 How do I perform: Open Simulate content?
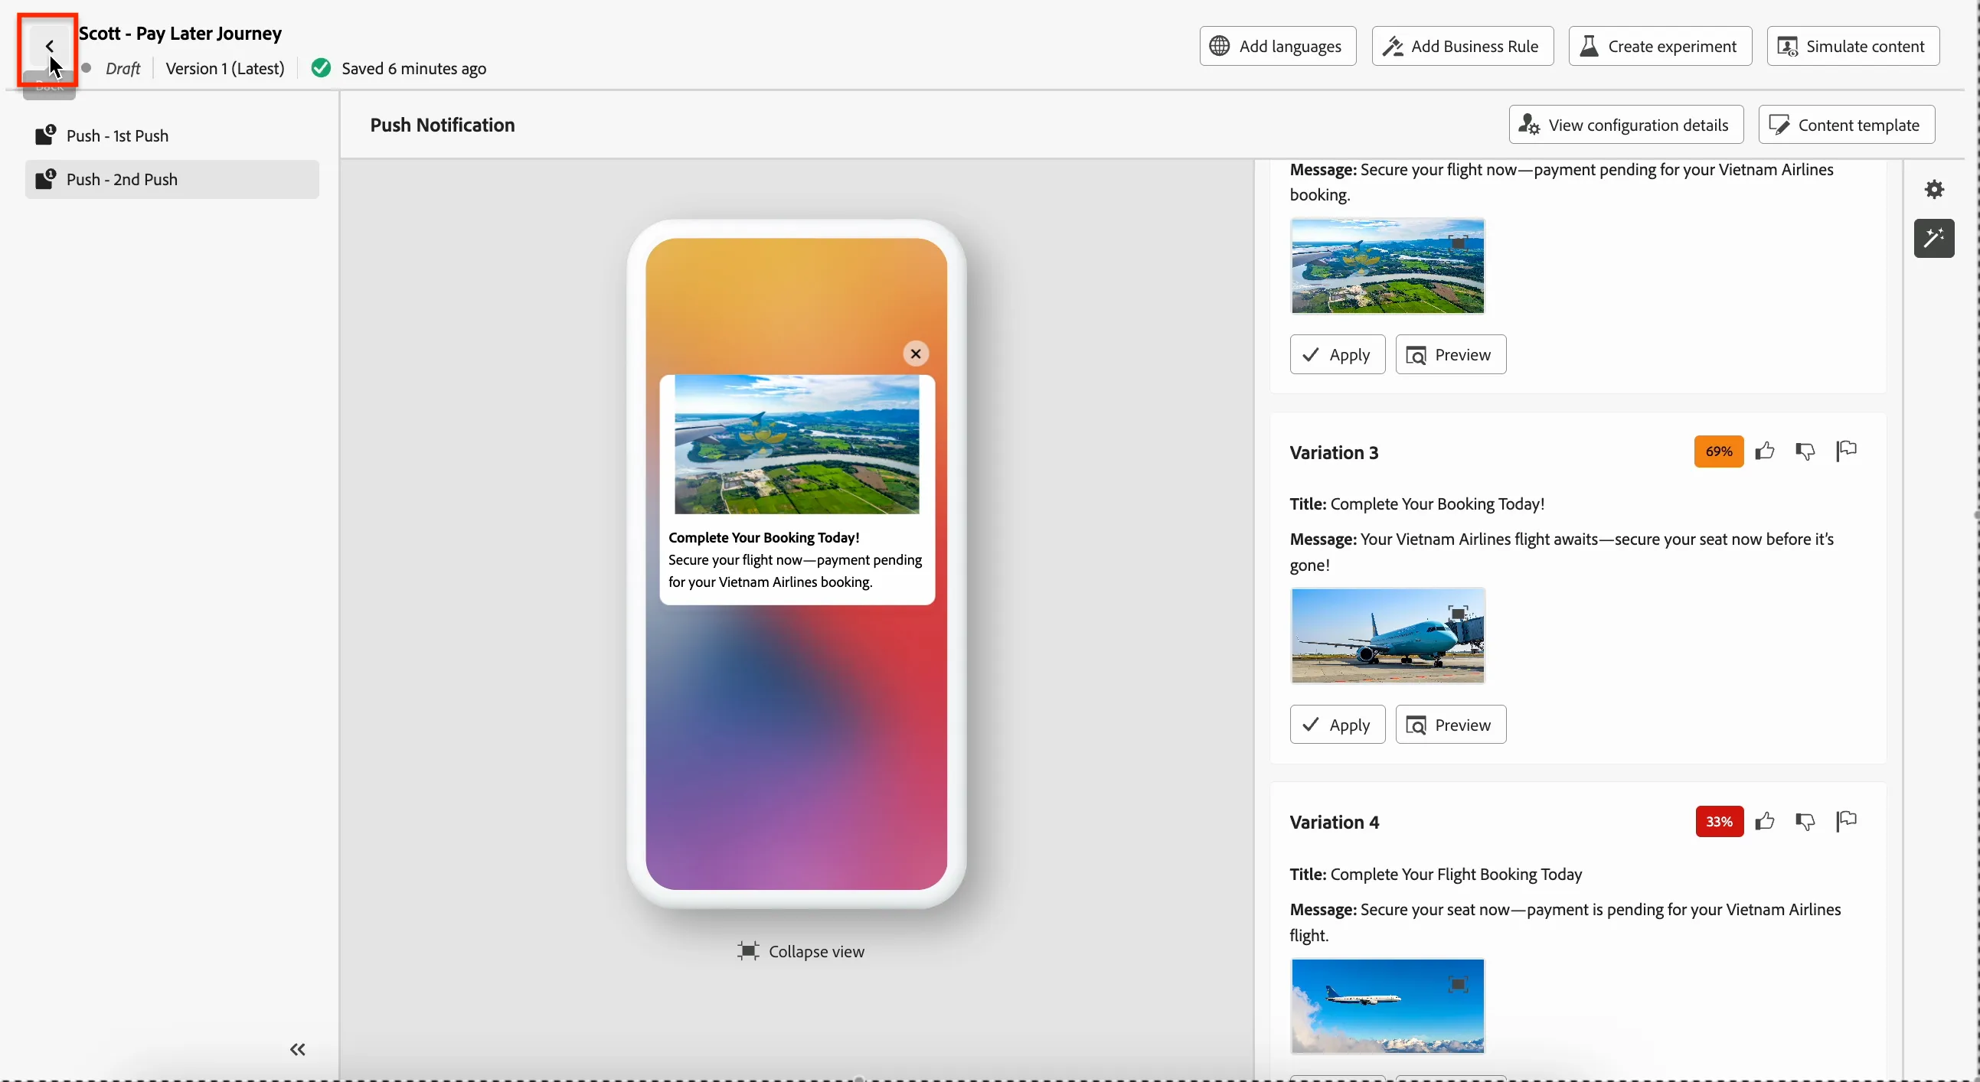click(x=1852, y=47)
